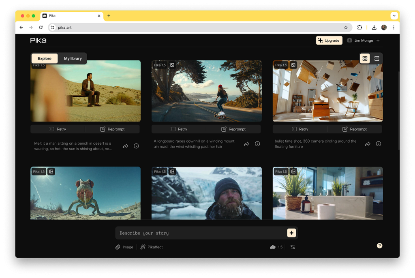Image resolution: width=415 pixels, height=278 pixels.
Task: Select the Explore tab
Action: 45,59
